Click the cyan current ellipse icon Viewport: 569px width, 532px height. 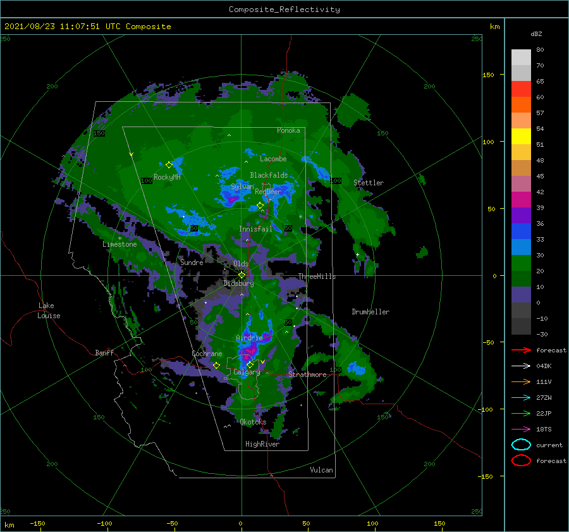click(521, 445)
